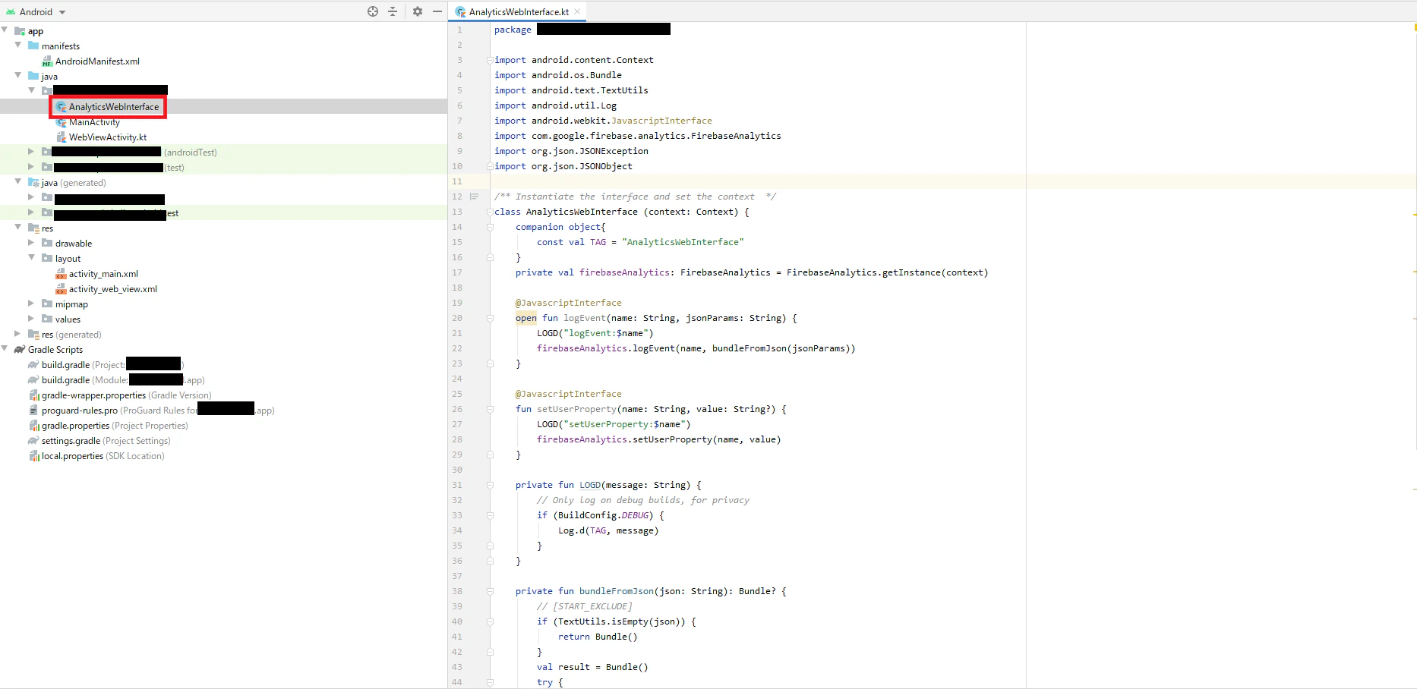Hide the project panel with minimize icon
Viewport: 1417px width, 689px height.
(437, 11)
